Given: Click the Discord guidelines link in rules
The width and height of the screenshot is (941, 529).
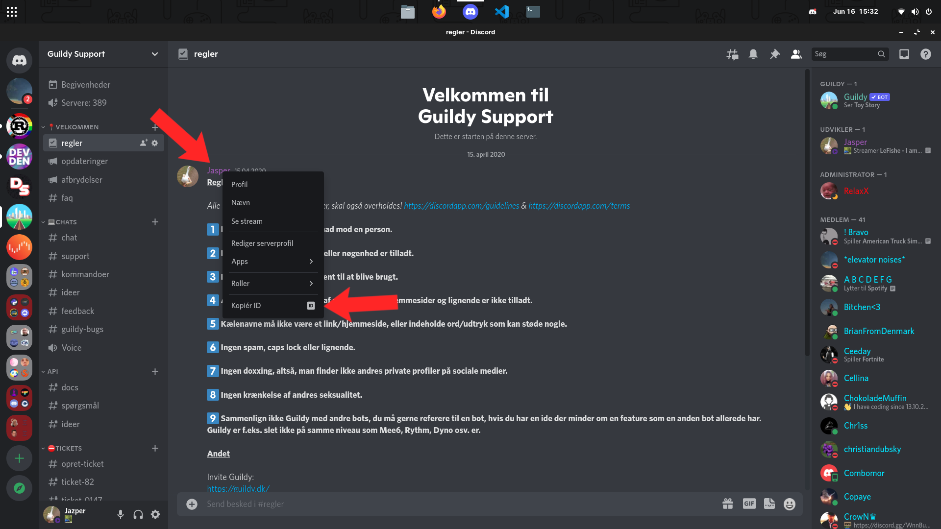Looking at the screenshot, I should tap(461, 205).
